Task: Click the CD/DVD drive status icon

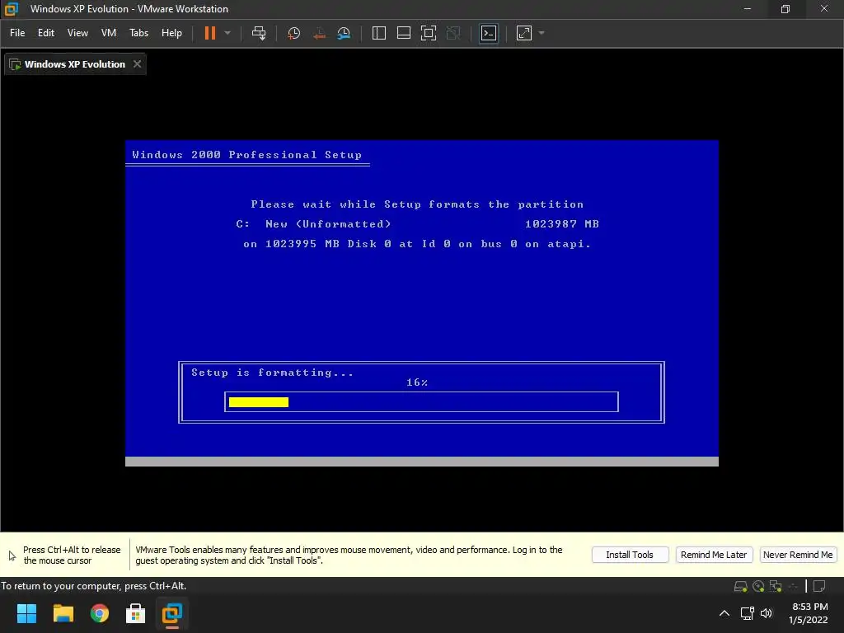Action: (x=758, y=587)
